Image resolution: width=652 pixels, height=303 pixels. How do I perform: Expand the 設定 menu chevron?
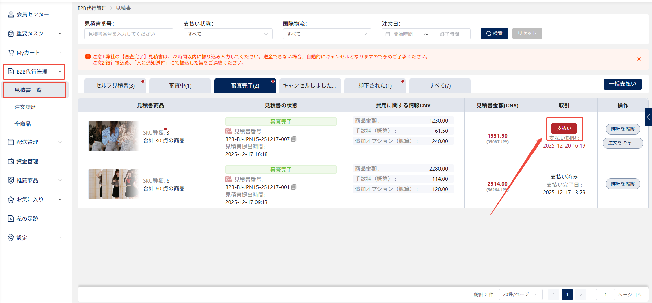(60, 238)
